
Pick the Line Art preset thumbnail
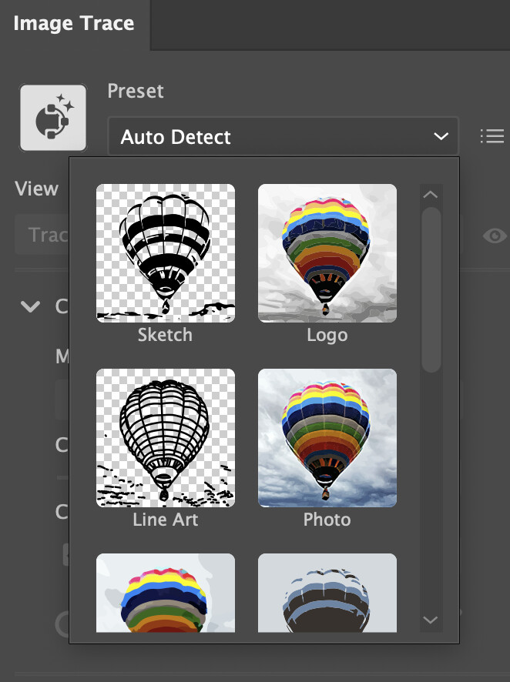point(165,437)
